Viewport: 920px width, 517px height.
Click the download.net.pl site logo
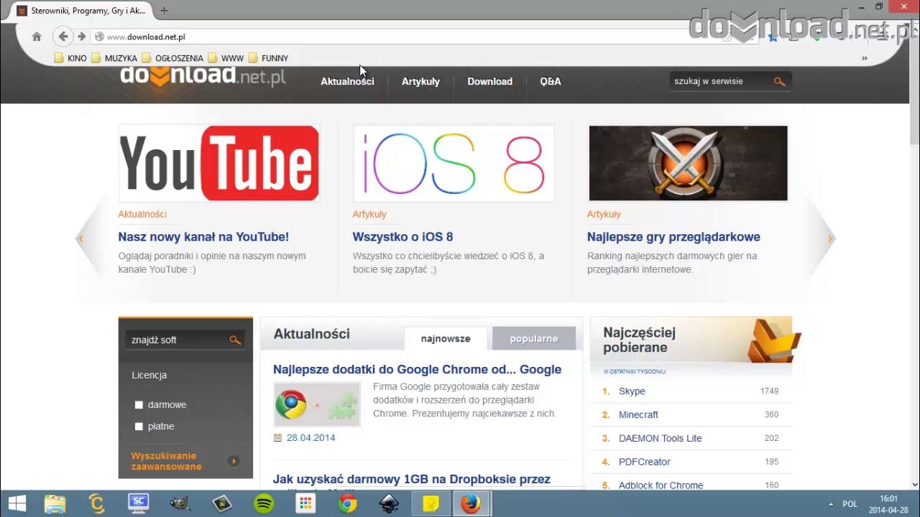pyautogui.click(x=203, y=75)
